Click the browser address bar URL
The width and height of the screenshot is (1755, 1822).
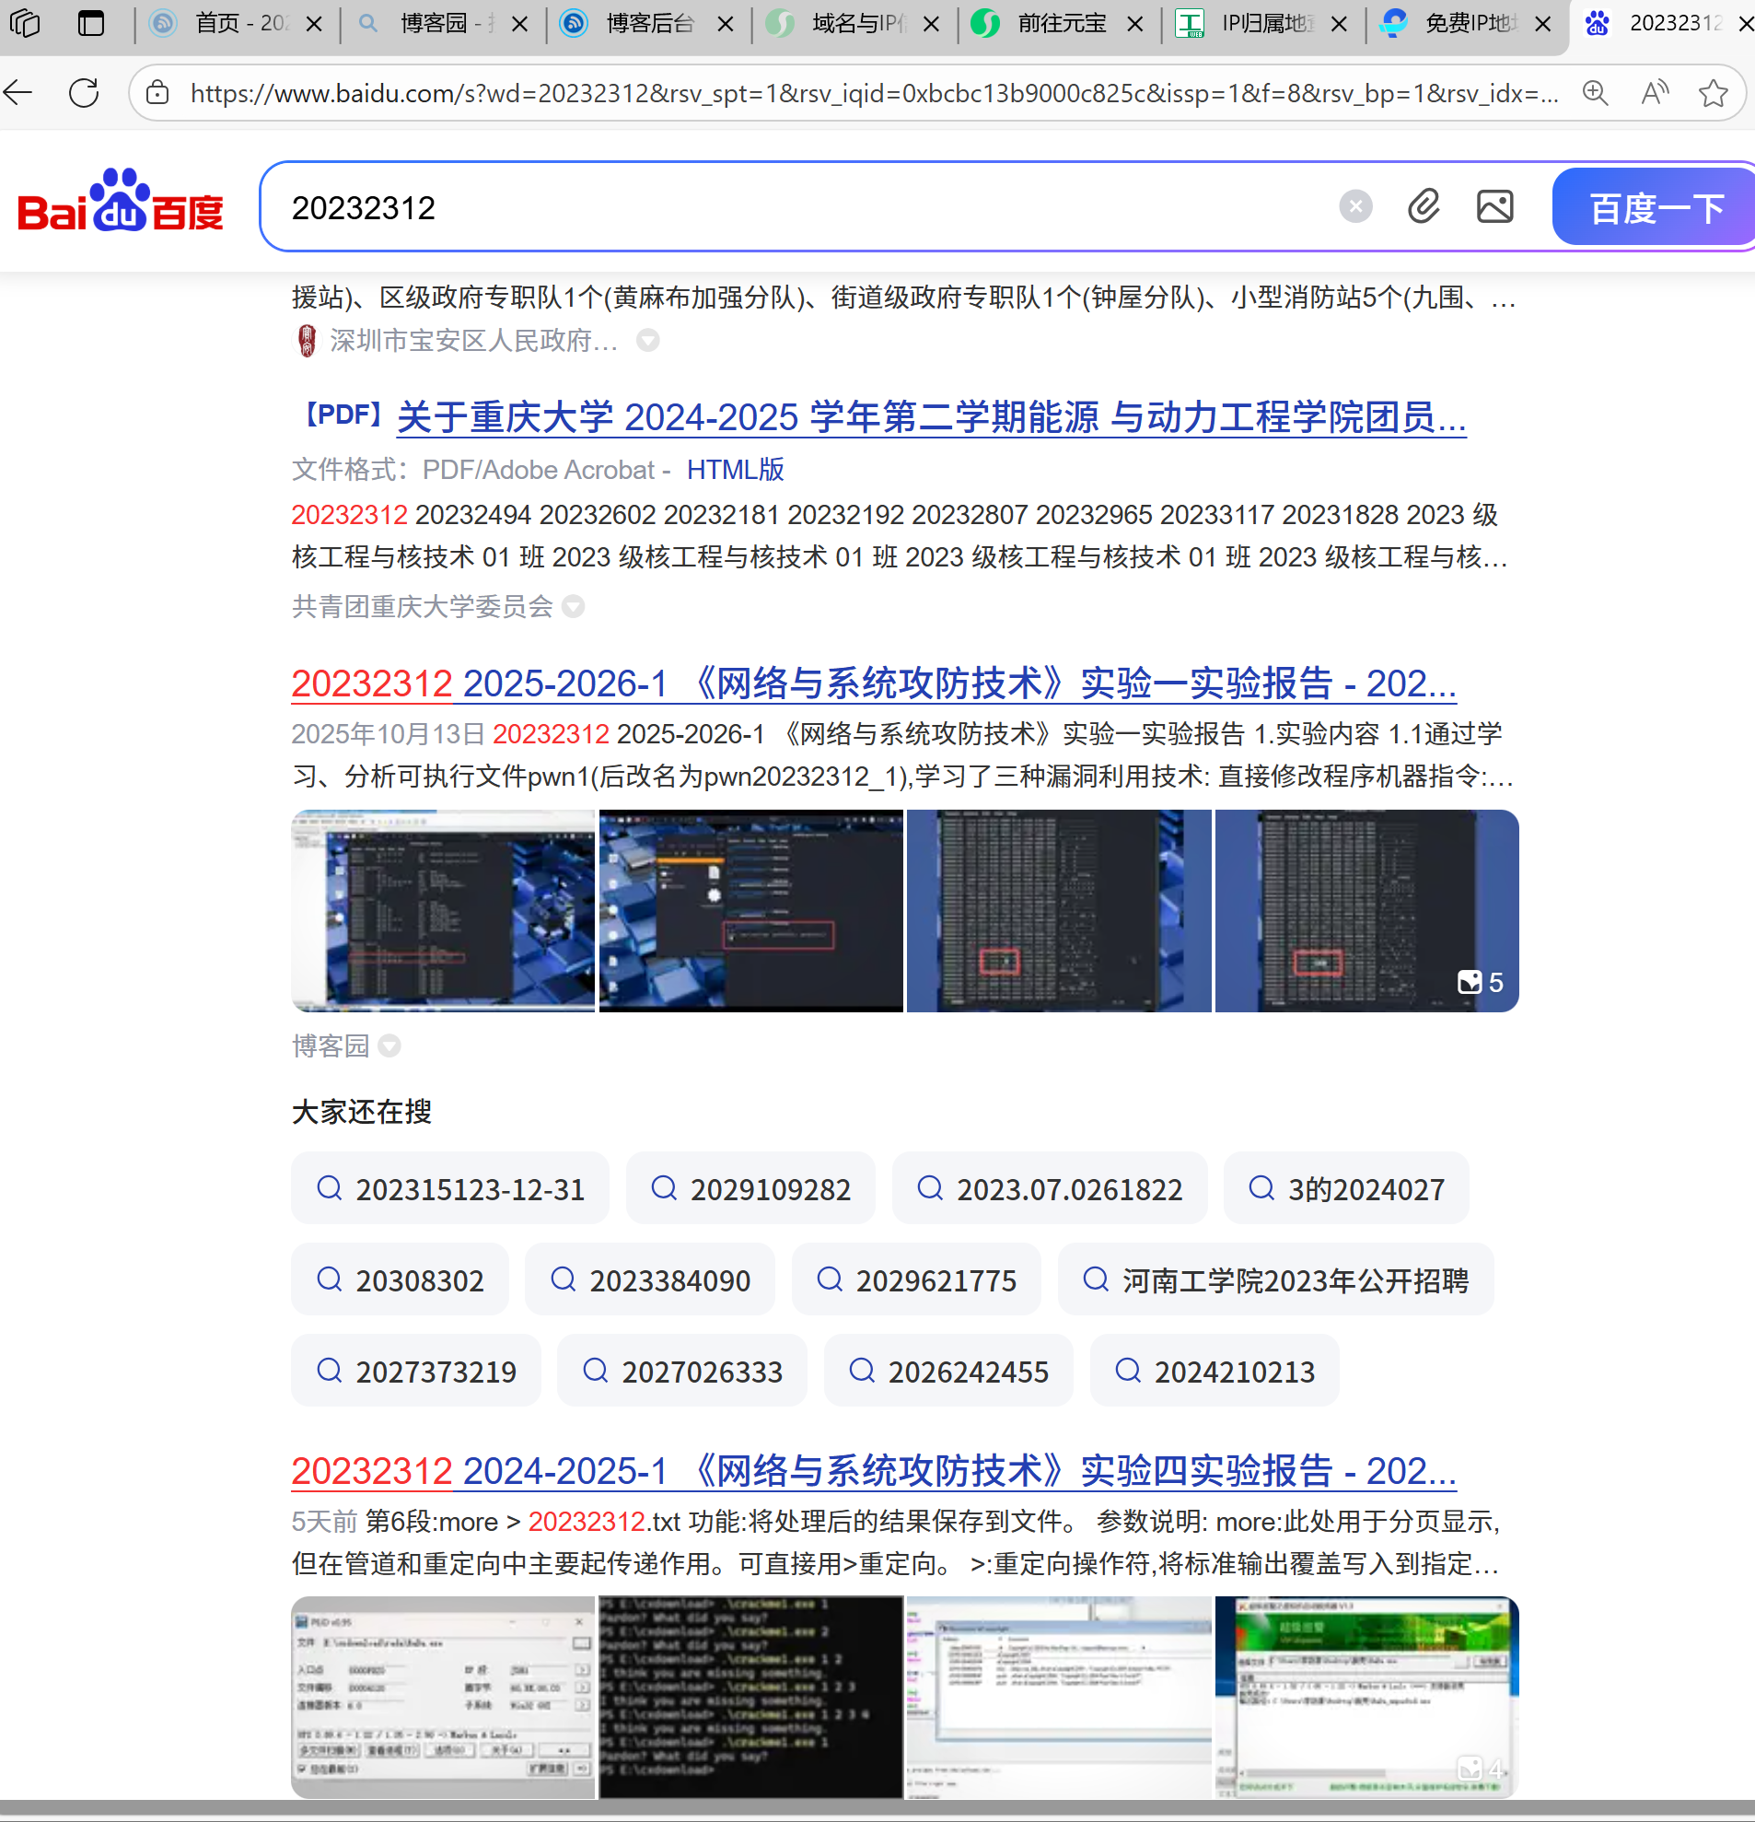(x=873, y=92)
